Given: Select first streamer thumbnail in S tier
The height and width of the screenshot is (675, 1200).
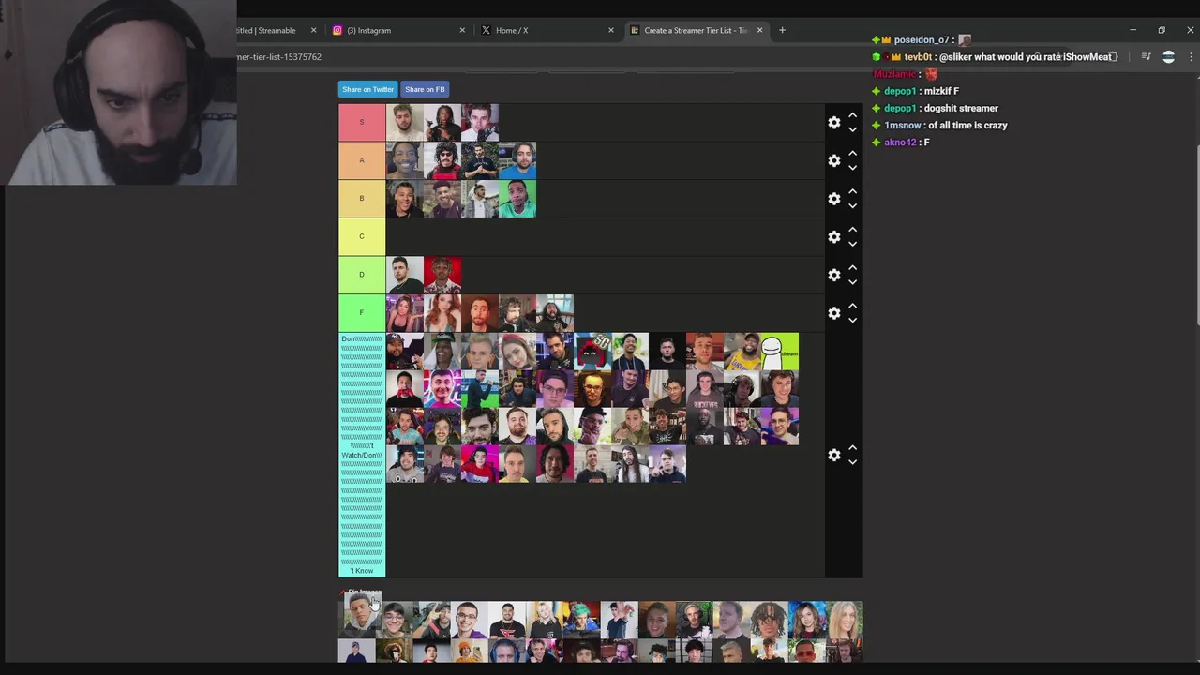Looking at the screenshot, I should pyautogui.click(x=405, y=123).
